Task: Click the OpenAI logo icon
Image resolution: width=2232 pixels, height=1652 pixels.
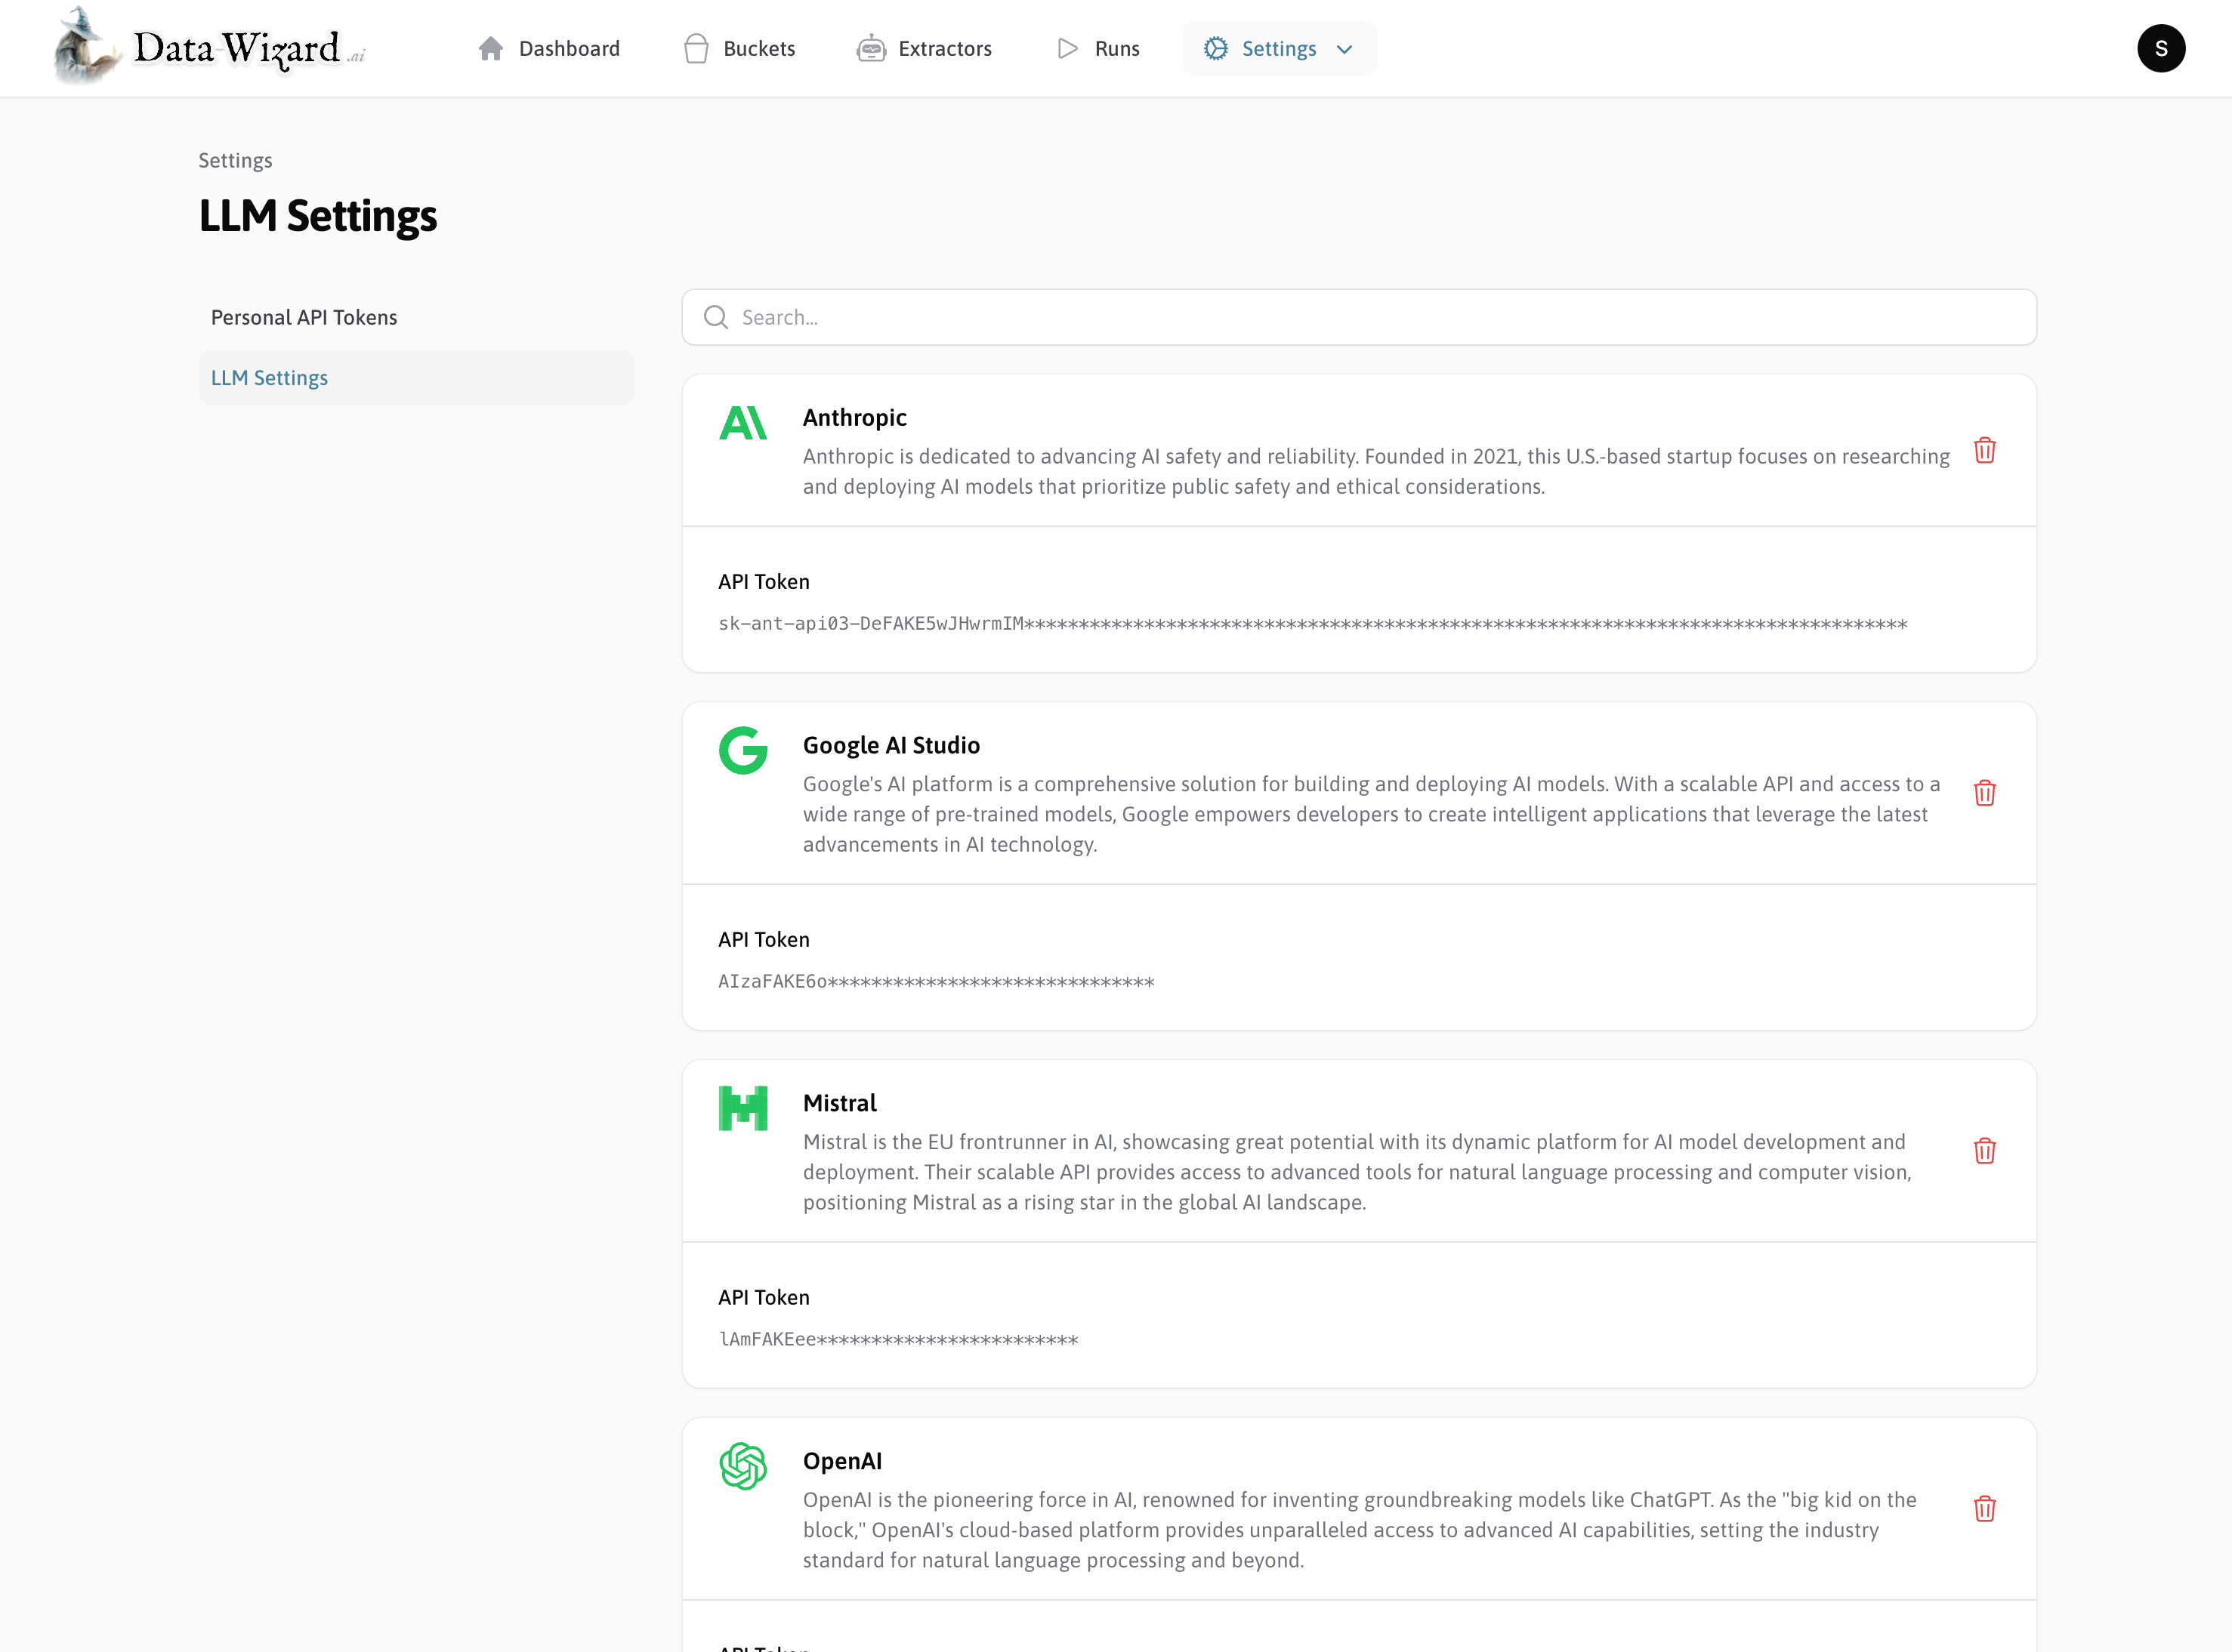Action: (x=742, y=1466)
